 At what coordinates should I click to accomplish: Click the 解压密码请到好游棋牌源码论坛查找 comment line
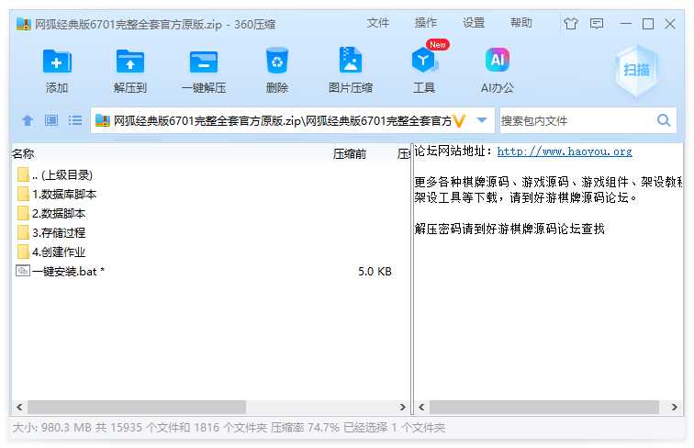[509, 229]
